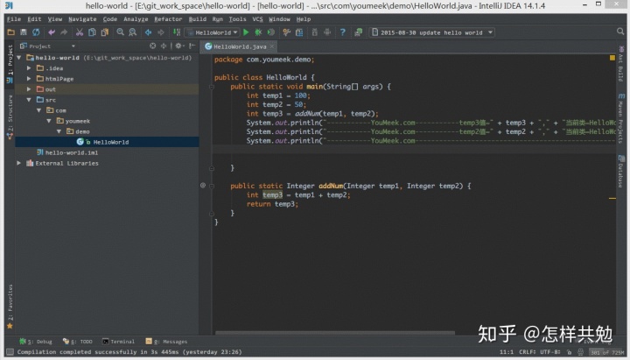This screenshot has height=360, width=630.
Task: Click the Undo arrow icon
Action: (x=52, y=32)
